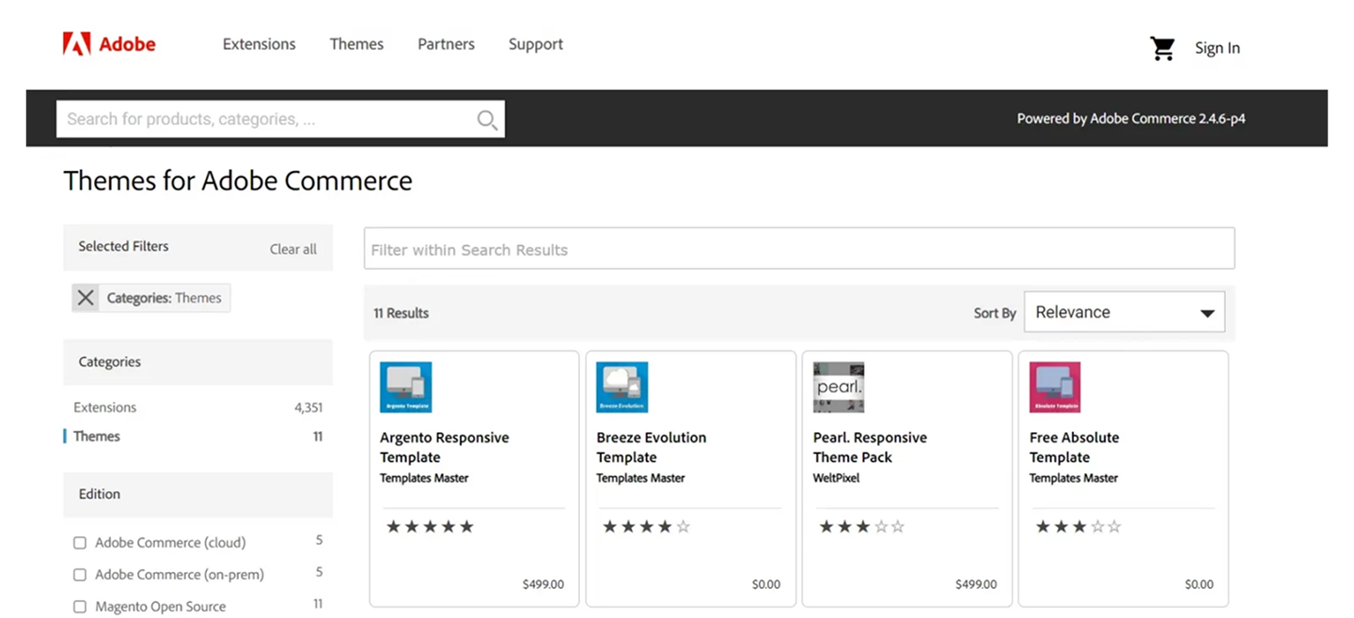Click Clear all in Selected Filters
Viewport: 1354px width, 618px height.
(292, 249)
